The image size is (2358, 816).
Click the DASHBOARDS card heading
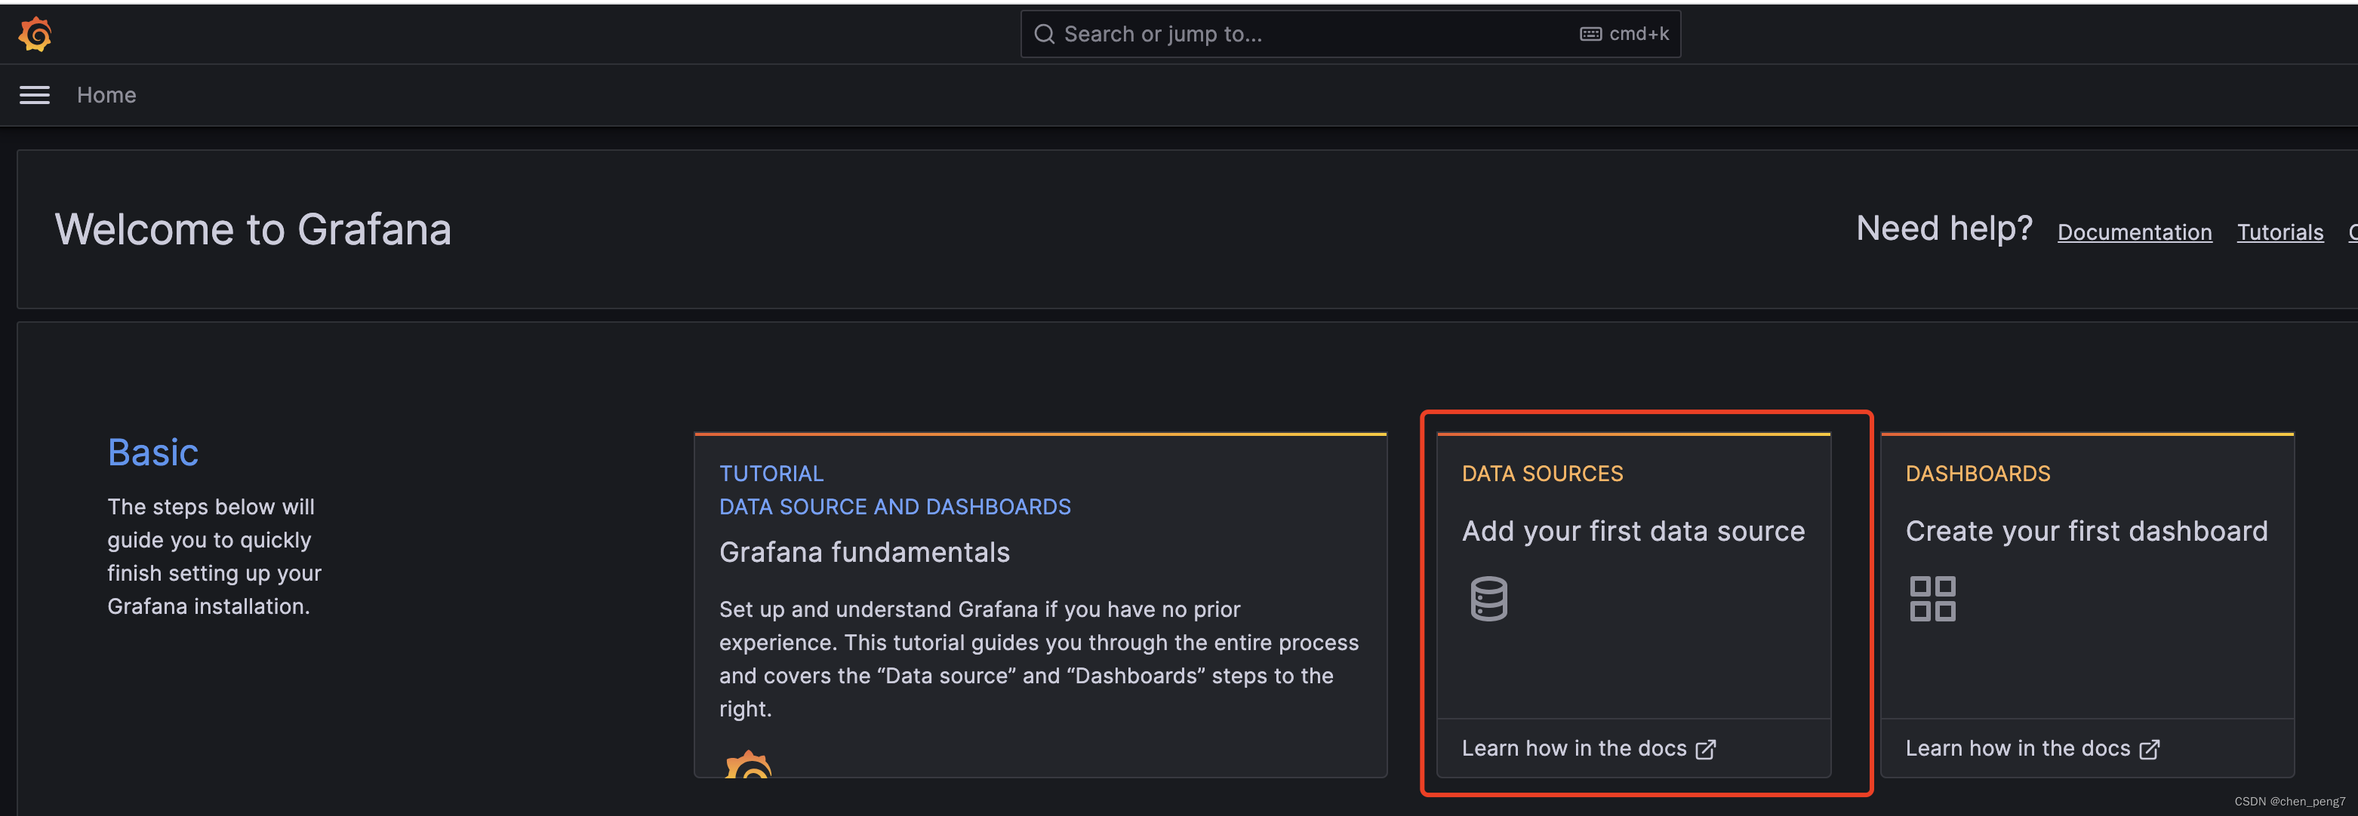1978,474
